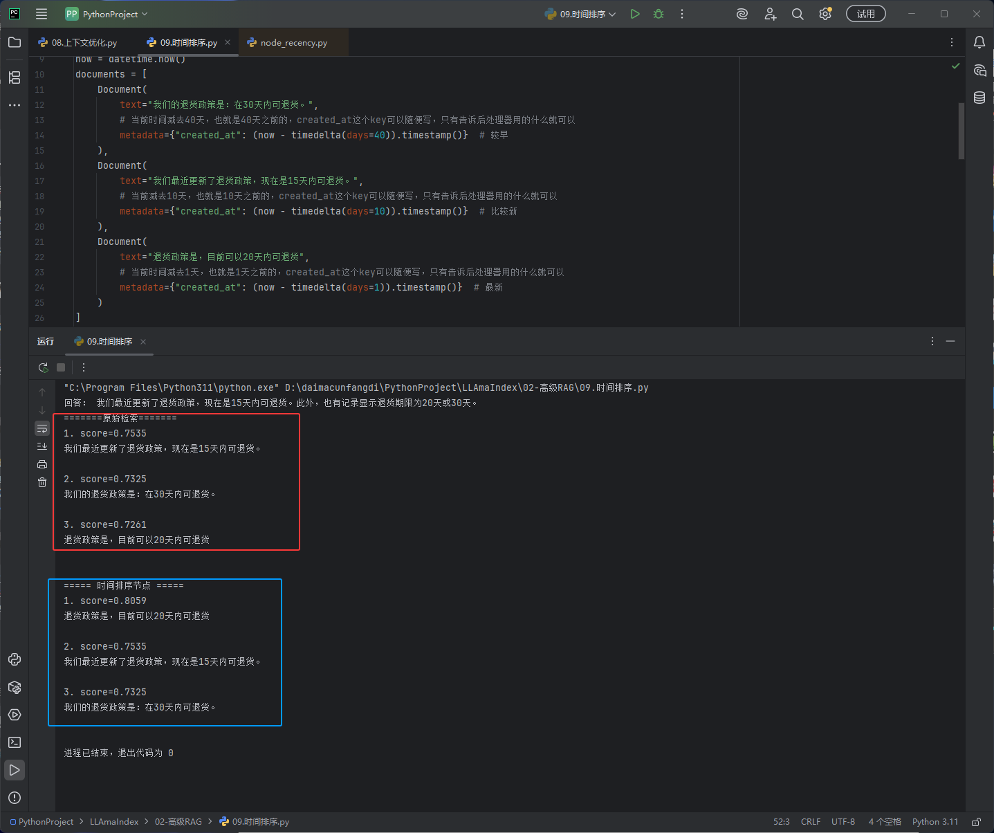Open the PythonProject project dropdown
Viewport: 994px width, 833px height.
click(107, 14)
